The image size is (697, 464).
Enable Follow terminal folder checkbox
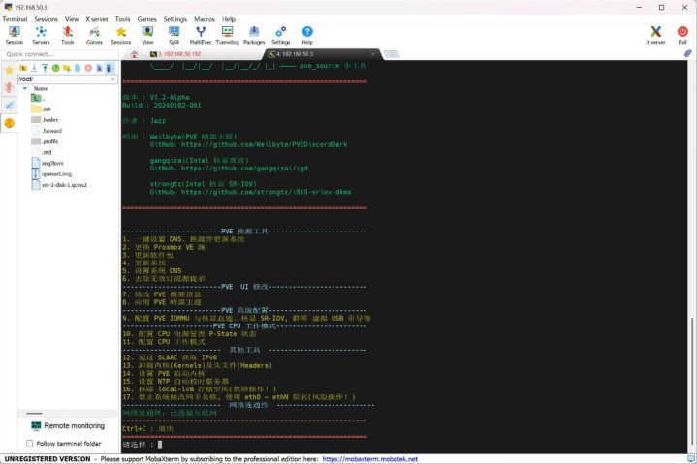(x=30, y=443)
